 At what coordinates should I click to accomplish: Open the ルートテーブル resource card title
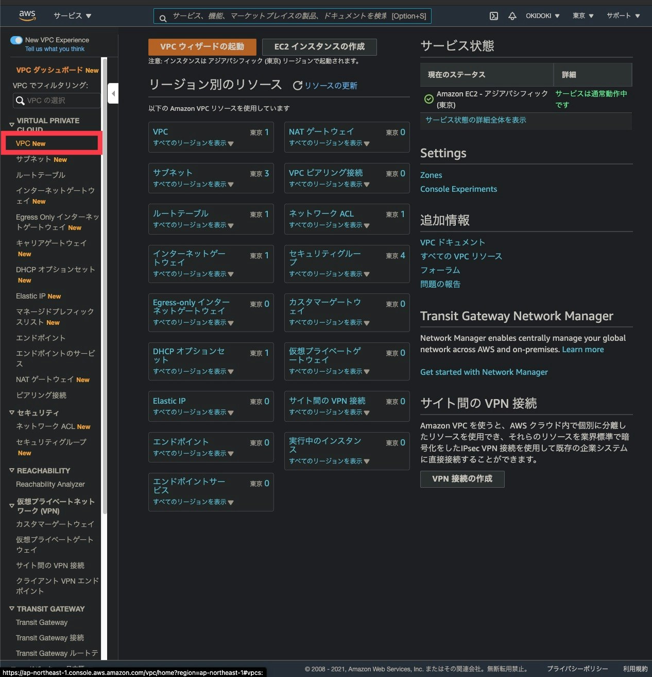pos(181,213)
